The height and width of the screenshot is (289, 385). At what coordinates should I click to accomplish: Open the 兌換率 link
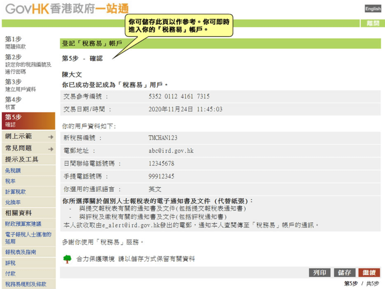click(13, 202)
